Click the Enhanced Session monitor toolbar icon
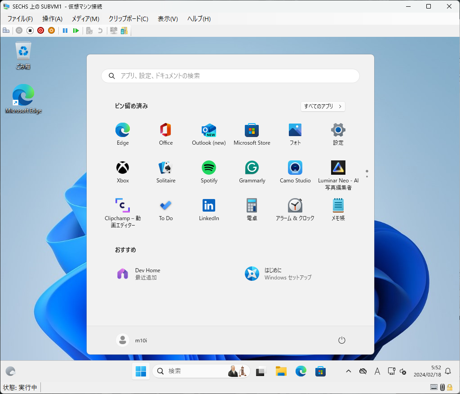Screen dimensions: 460x394 [x=114, y=31]
